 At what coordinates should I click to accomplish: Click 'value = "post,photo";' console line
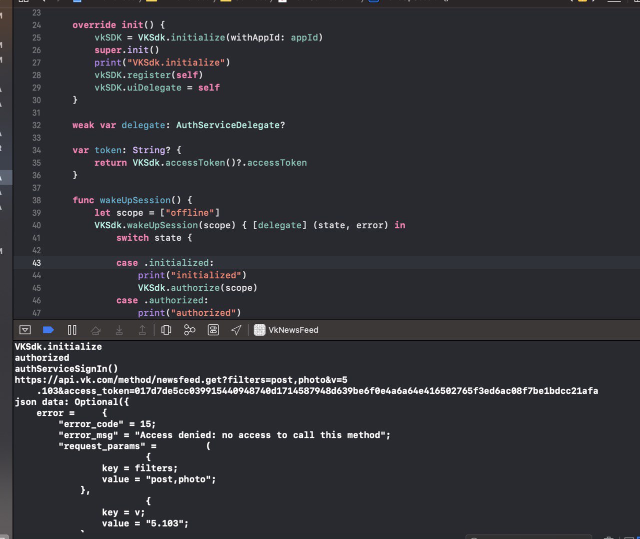click(159, 479)
